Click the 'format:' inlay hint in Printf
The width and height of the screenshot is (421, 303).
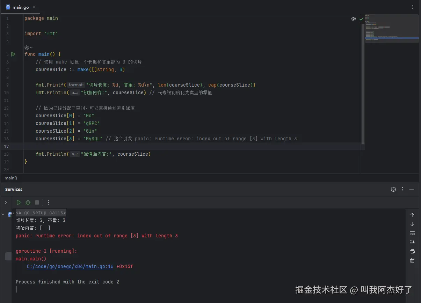pos(76,85)
